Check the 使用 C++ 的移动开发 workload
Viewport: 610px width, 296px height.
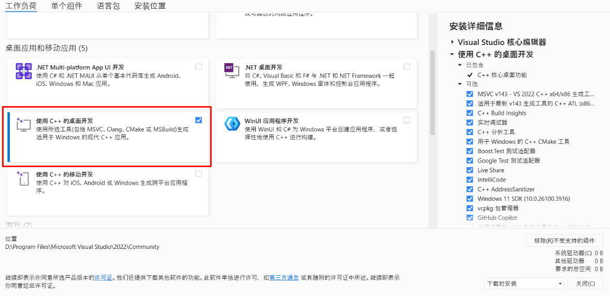coord(198,173)
